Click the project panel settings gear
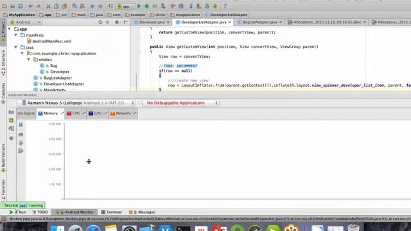Viewport: 411px width, 231px height. click(117, 22)
